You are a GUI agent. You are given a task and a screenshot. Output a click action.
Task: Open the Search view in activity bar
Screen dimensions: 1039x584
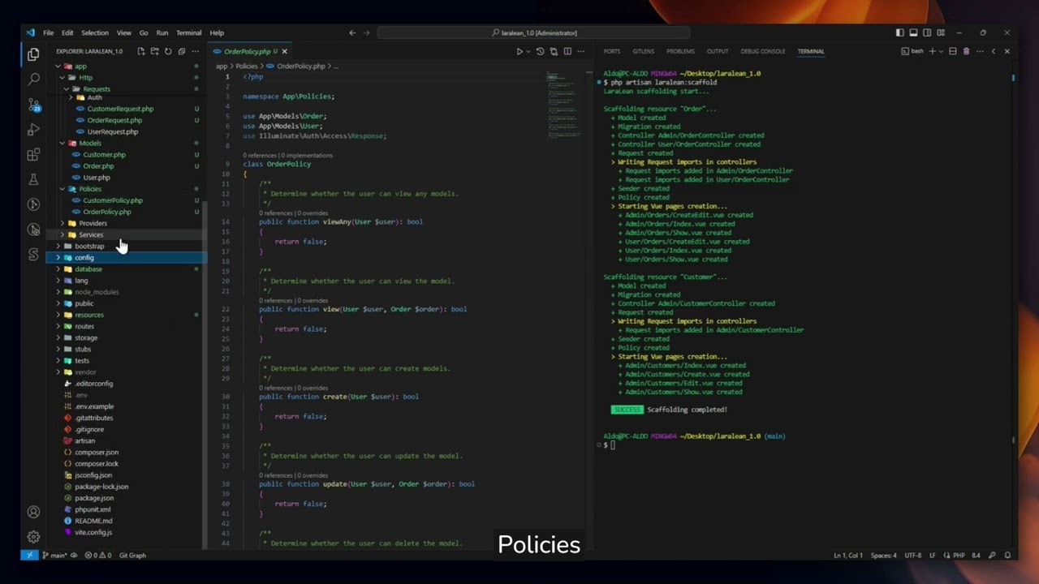tap(33, 79)
